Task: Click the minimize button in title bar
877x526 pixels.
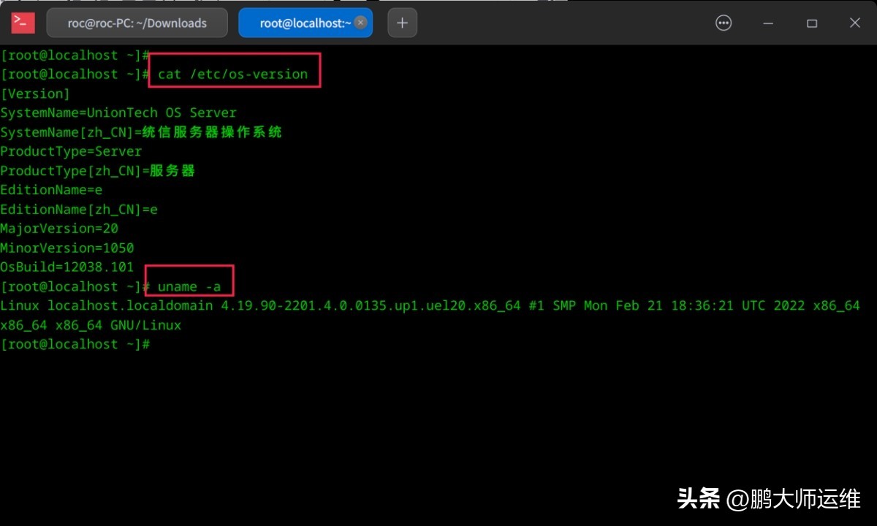Action: tap(767, 23)
